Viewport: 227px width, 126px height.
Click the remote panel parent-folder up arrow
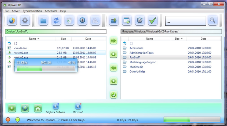click(x=125, y=43)
